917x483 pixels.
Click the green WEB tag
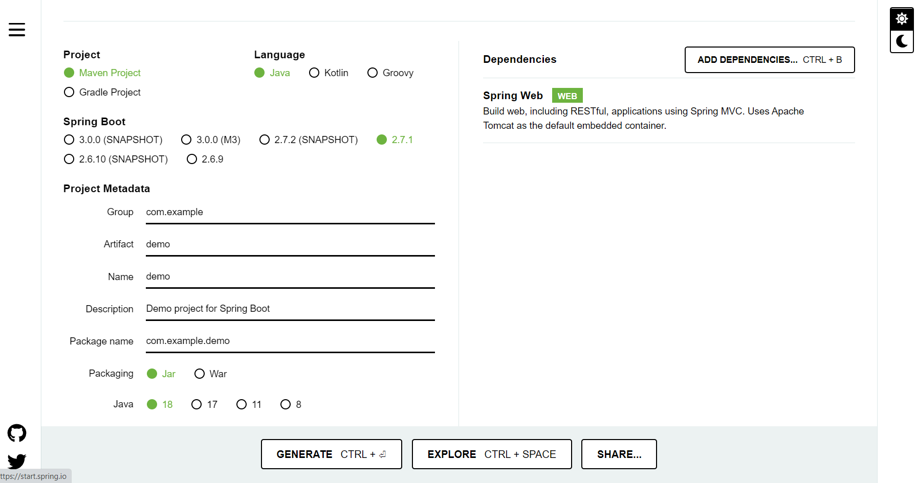tap(567, 96)
